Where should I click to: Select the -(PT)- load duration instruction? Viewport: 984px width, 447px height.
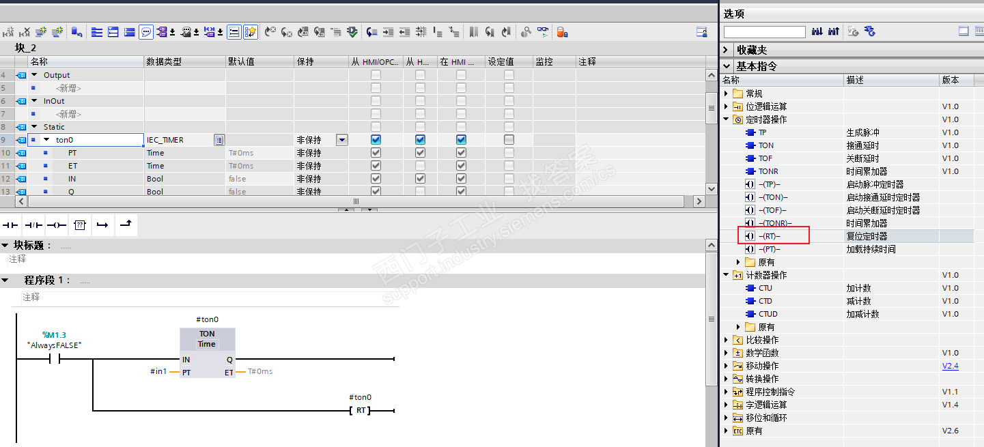tap(770, 249)
